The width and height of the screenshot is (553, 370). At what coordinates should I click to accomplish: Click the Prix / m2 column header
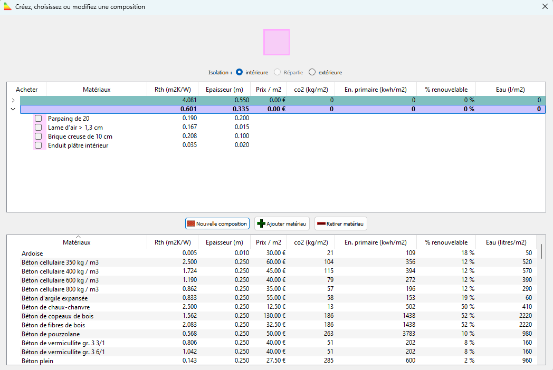(x=268, y=242)
